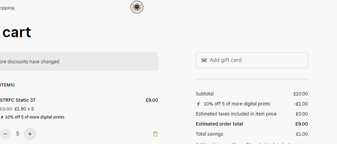Open the store logo at top center
The image size is (337, 144).
point(137,7)
